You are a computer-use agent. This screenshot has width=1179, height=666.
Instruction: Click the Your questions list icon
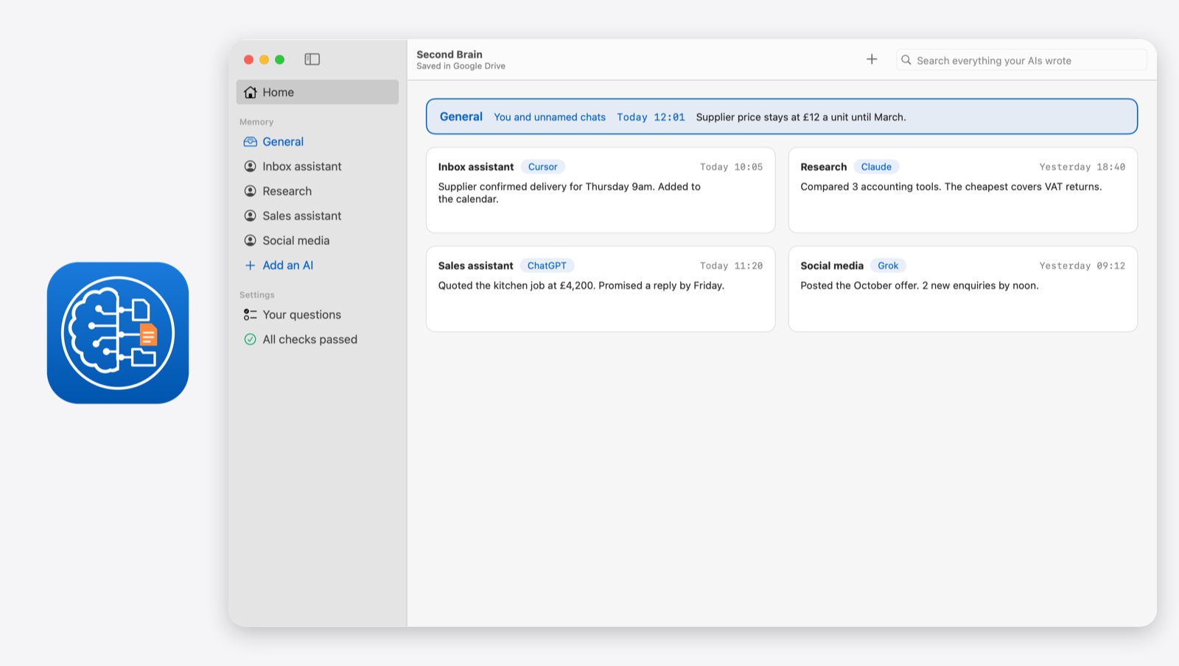point(251,315)
